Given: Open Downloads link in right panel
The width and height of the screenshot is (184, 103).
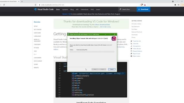Looking at the screenshot, I should coord(135,35).
